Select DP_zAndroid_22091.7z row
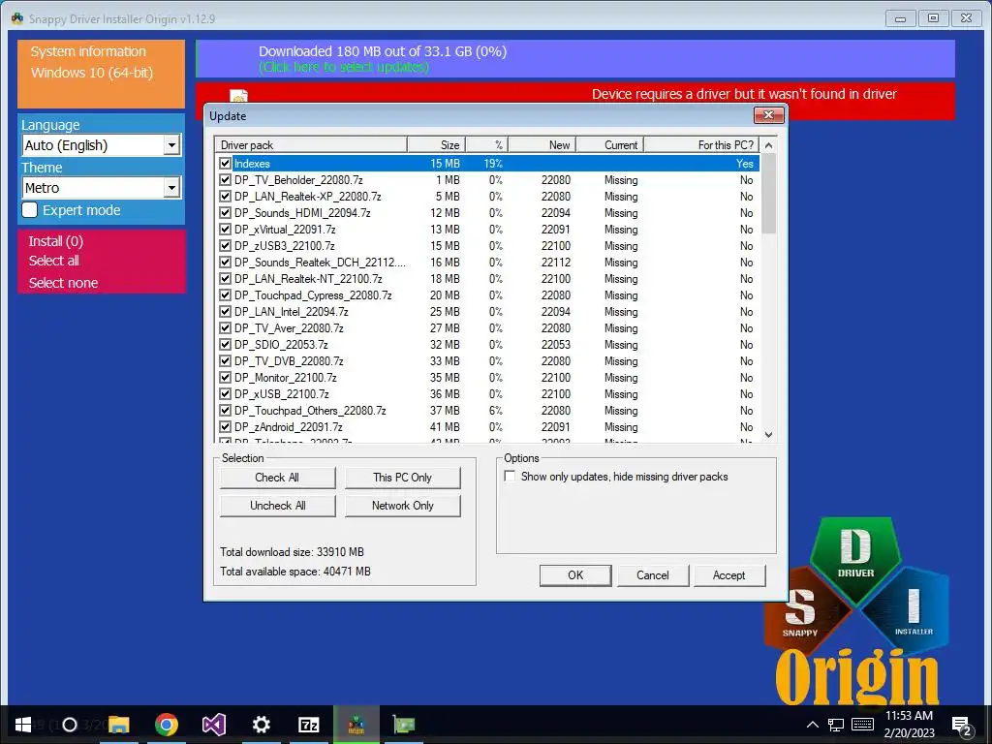The height and width of the screenshot is (744, 992). [x=487, y=426]
